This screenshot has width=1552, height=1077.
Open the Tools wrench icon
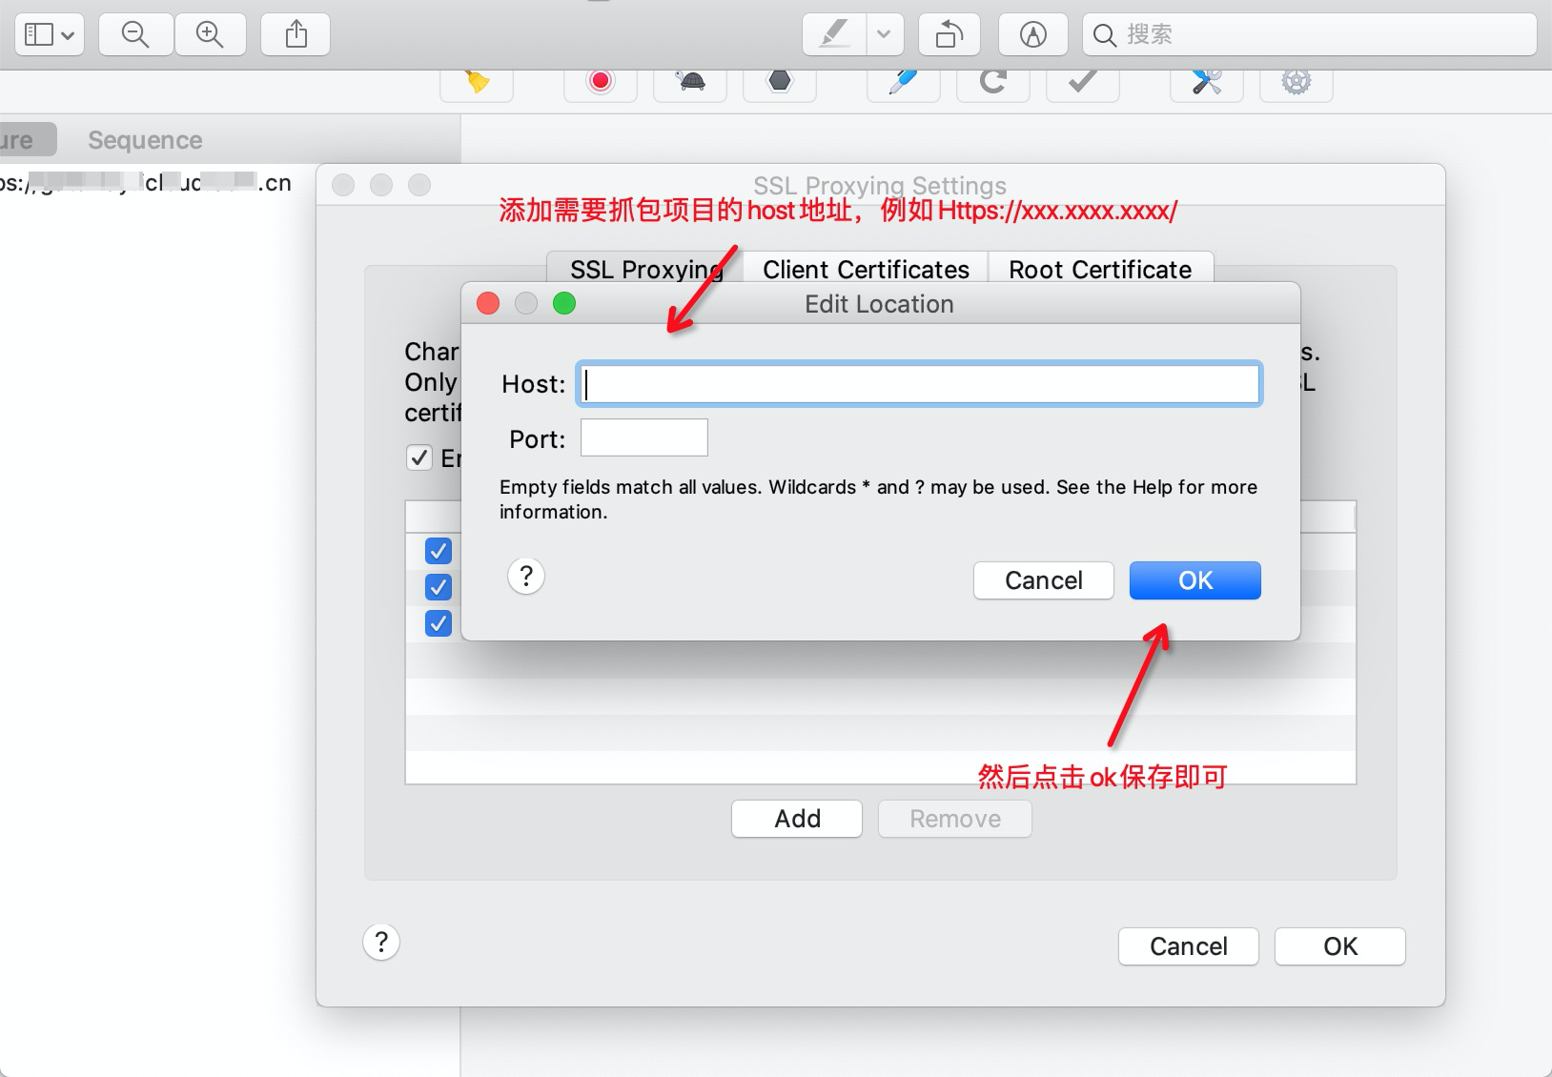(1207, 82)
